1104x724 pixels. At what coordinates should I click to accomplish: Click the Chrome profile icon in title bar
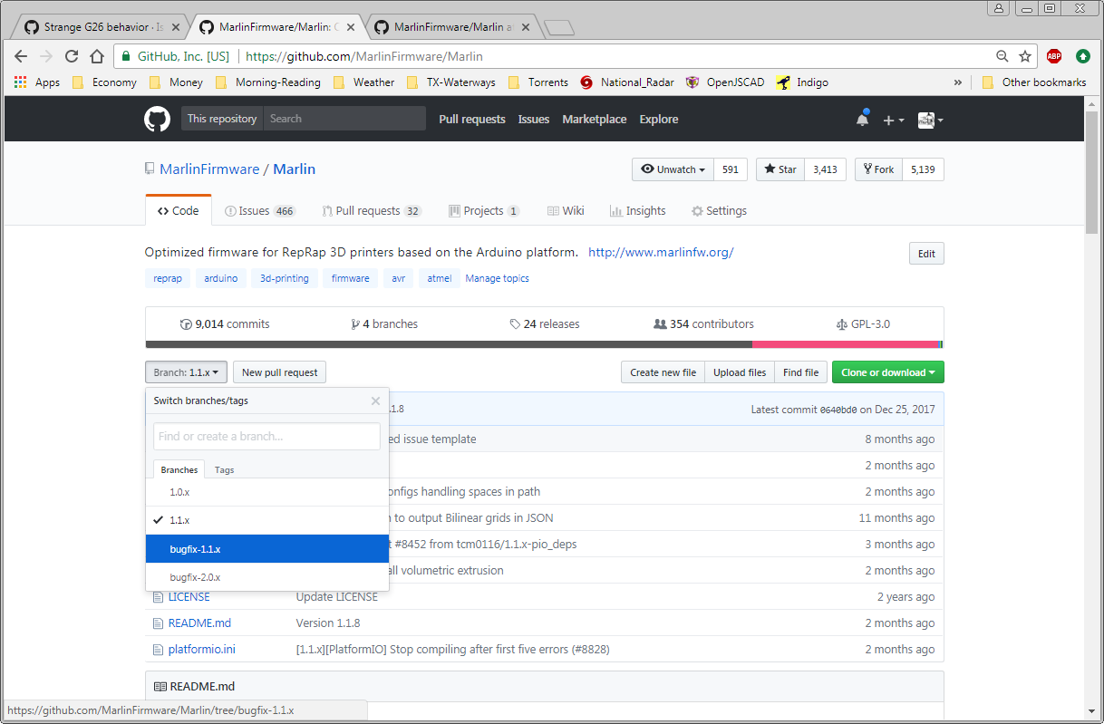(999, 8)
